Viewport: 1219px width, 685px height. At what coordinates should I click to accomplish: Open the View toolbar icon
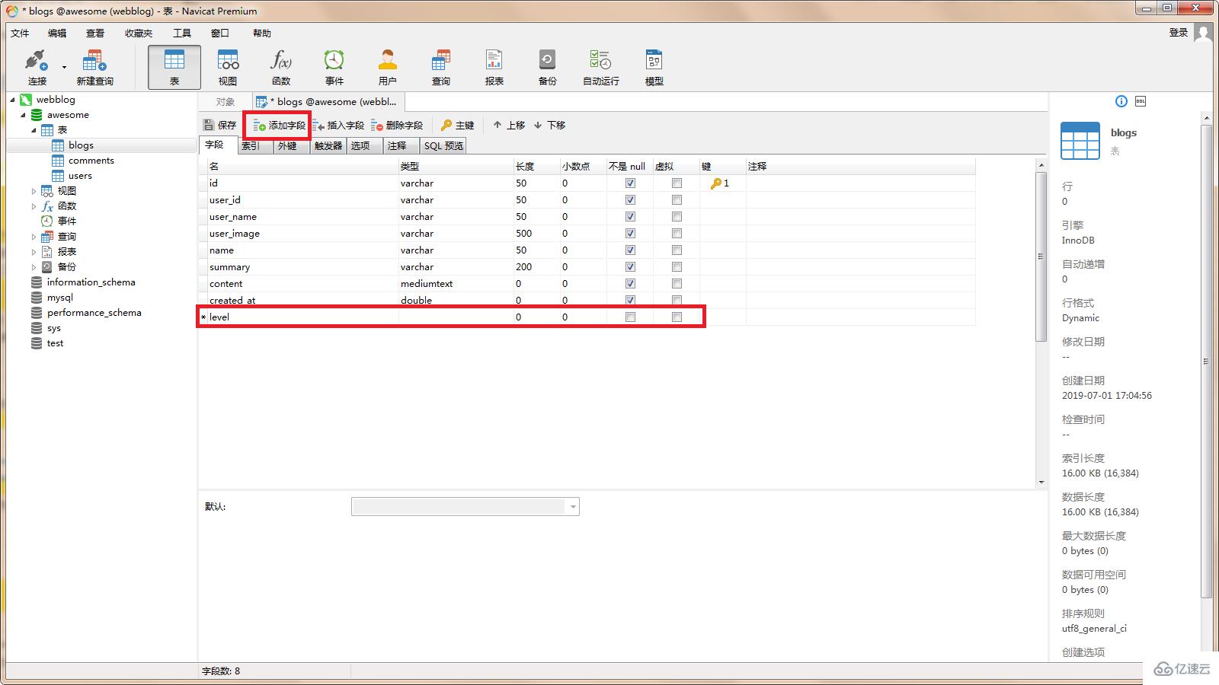(x=228, y=67)
